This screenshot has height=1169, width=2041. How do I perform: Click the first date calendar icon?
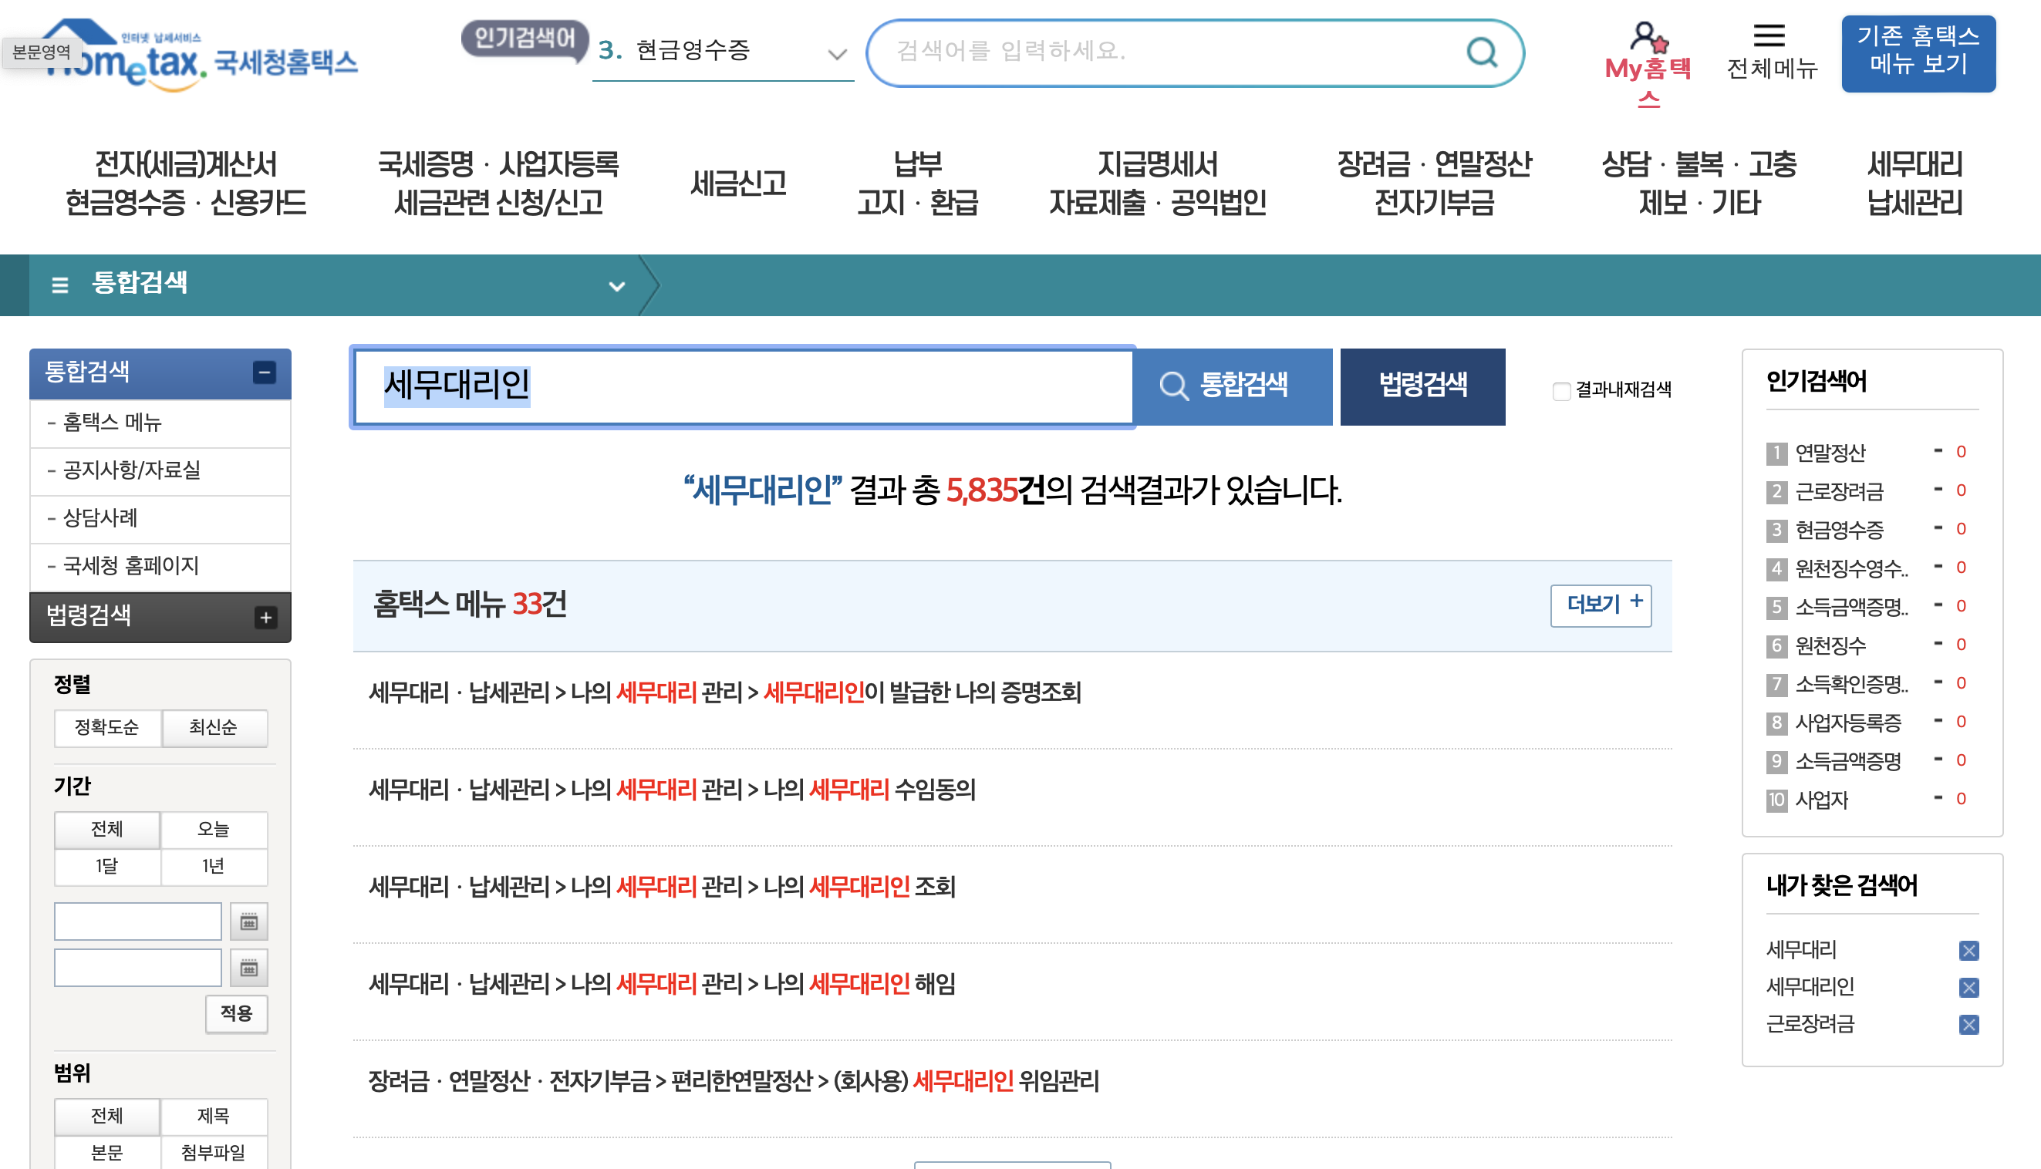[249, 921]
